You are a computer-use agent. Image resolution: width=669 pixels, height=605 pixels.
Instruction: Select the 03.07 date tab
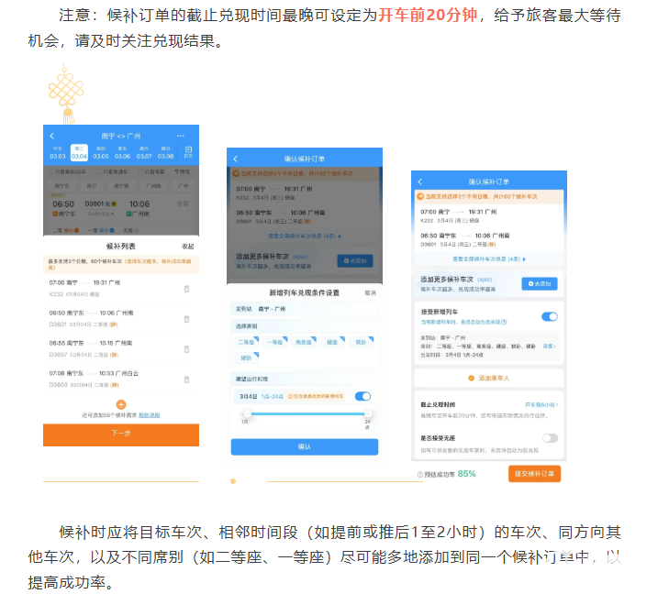point(144,152)
